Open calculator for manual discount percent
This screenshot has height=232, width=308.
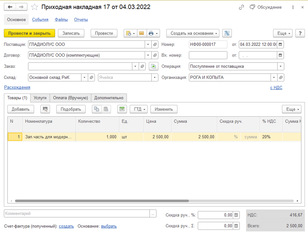pyautogui.click(x=236, y=215)
